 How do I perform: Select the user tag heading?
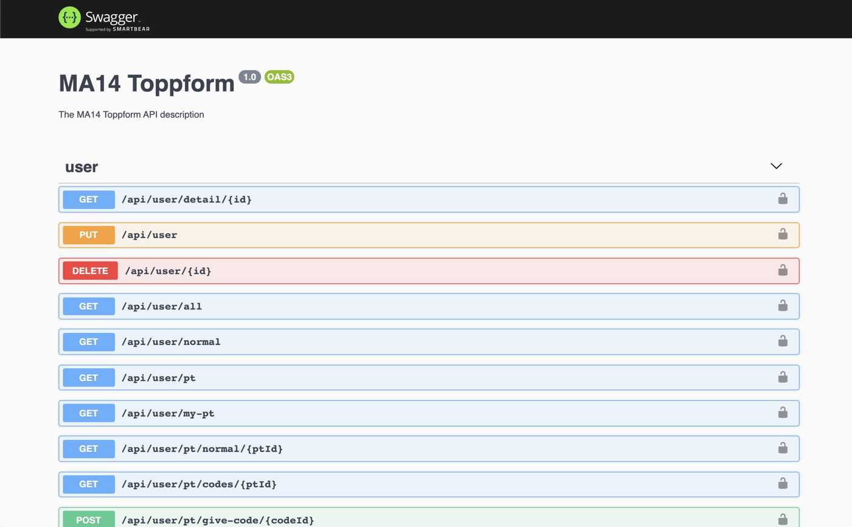click(x=82, y=166)
